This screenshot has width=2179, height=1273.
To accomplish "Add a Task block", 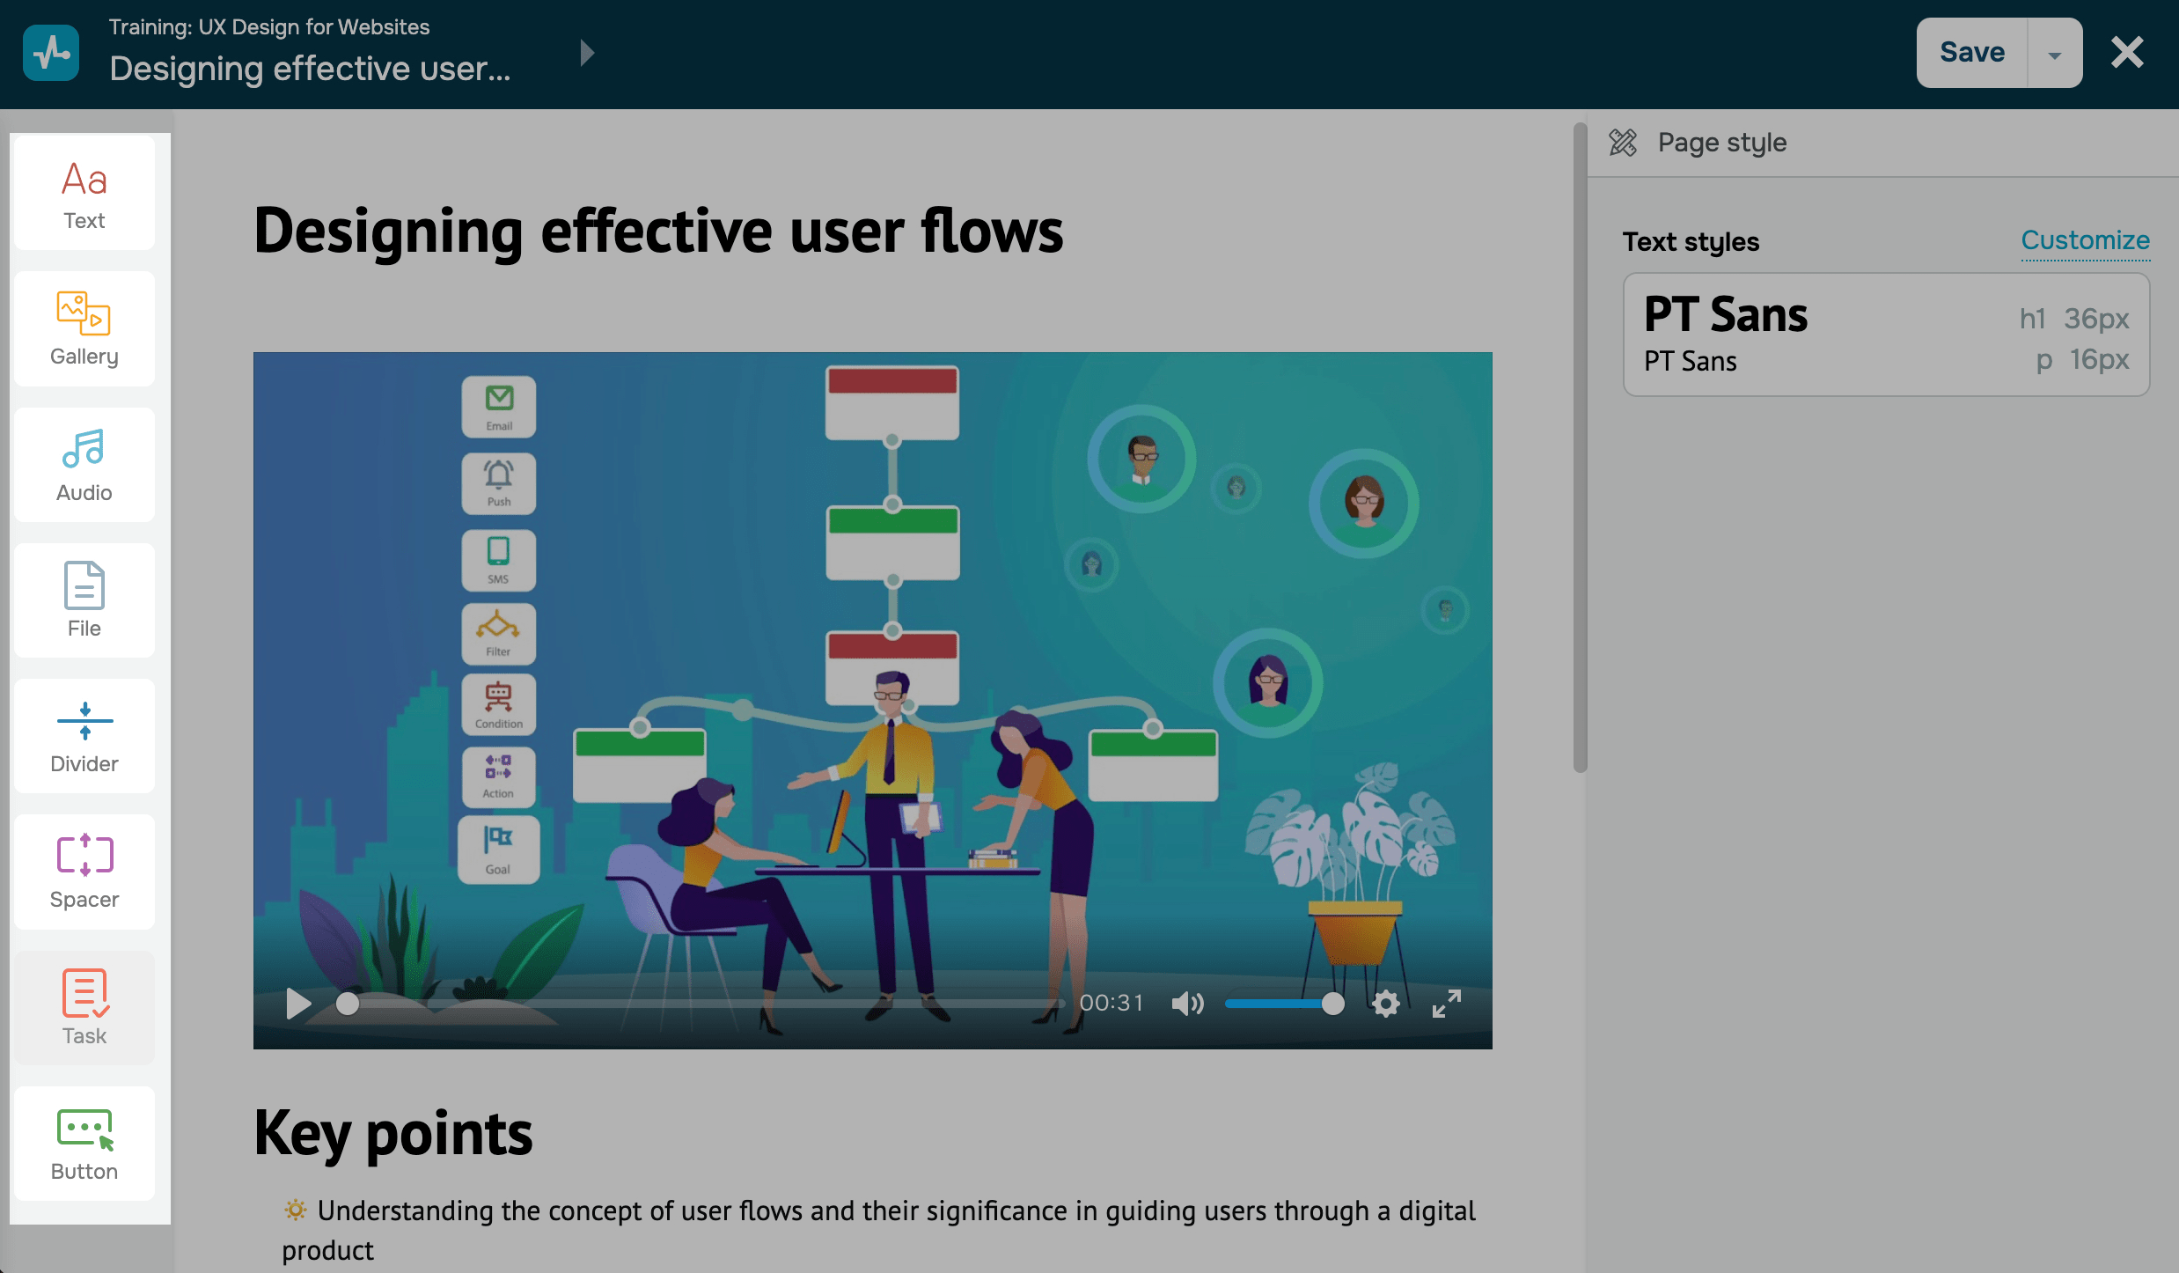I will 84,1008.
